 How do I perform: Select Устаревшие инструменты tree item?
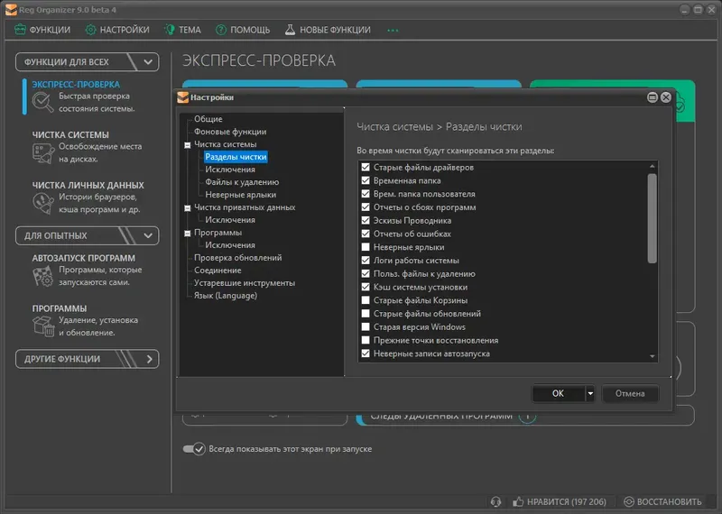tap(244, 283)
